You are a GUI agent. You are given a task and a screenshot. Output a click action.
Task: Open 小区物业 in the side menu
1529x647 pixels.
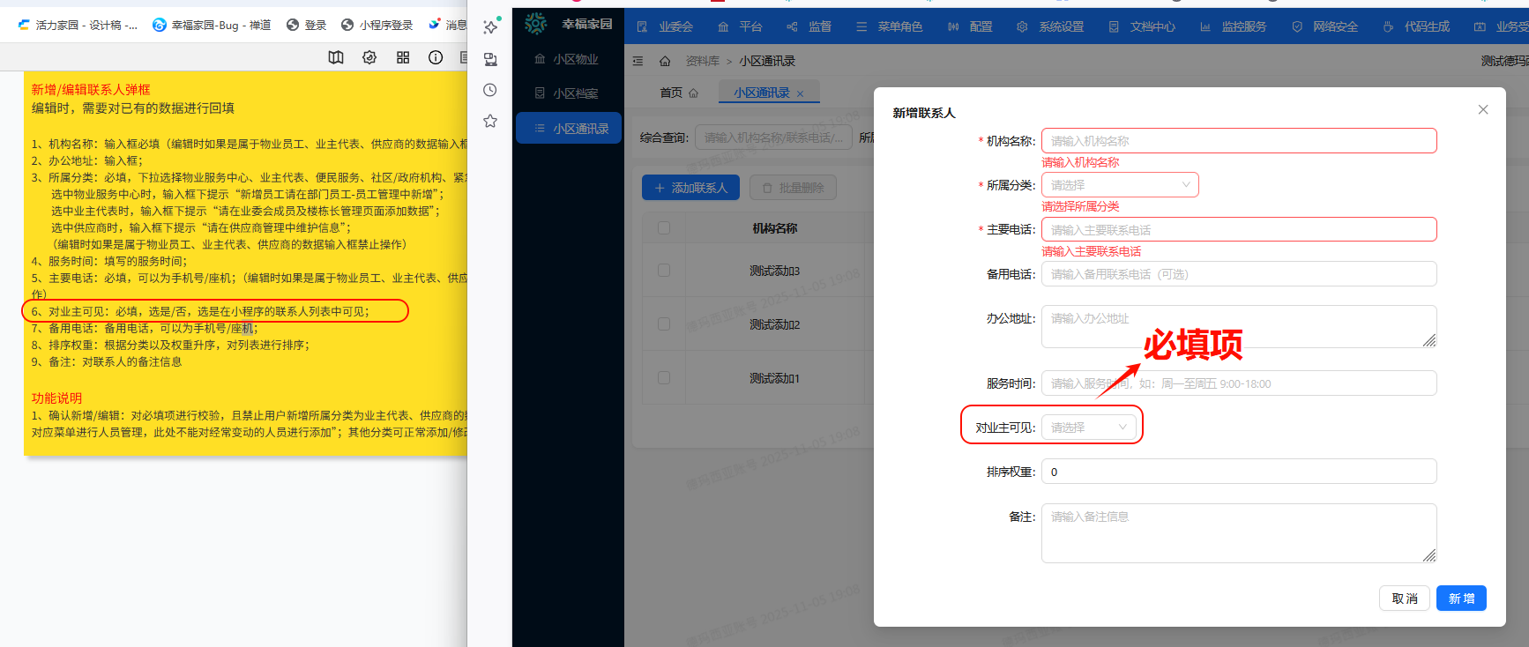pyautogui.click(x=568, y=59)
